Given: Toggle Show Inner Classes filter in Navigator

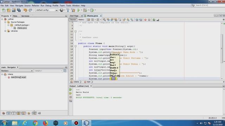Looking at the screenshot, I should [24, 113].
